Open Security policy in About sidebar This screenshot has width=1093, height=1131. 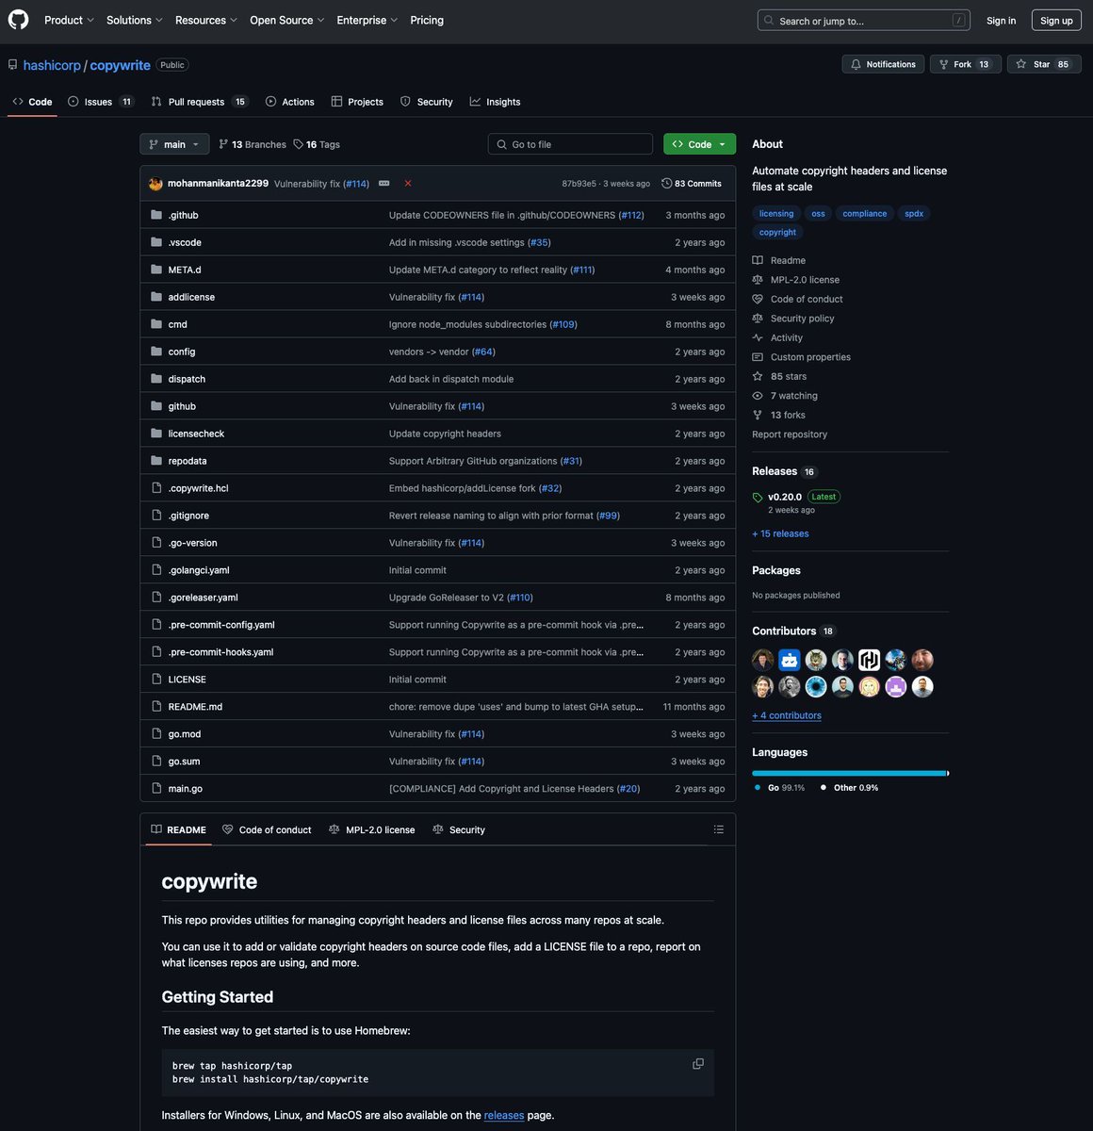click(x=793, y=319)
